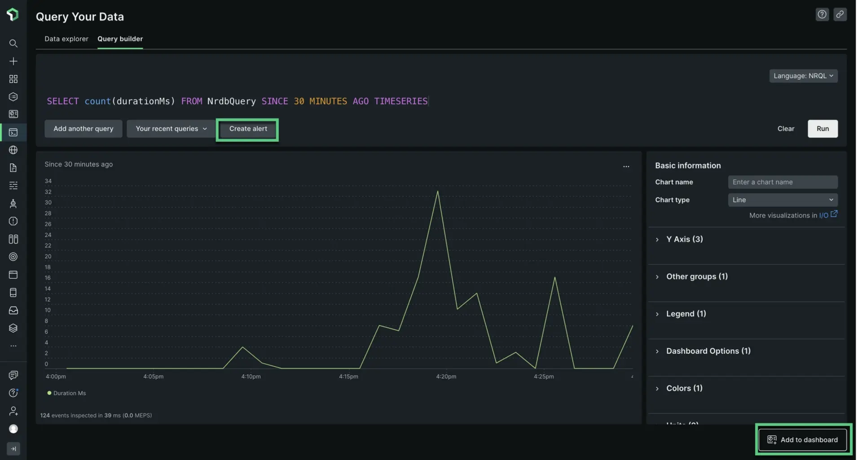This screenshot has width=862, height=460.
Task: Open the document page icon in the sidebar
Action: coord(13,168)
